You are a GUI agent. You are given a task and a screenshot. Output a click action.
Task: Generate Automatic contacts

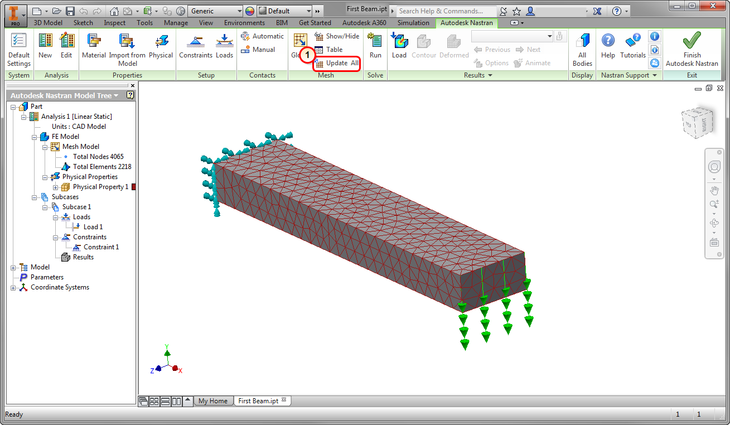[262, 36]
